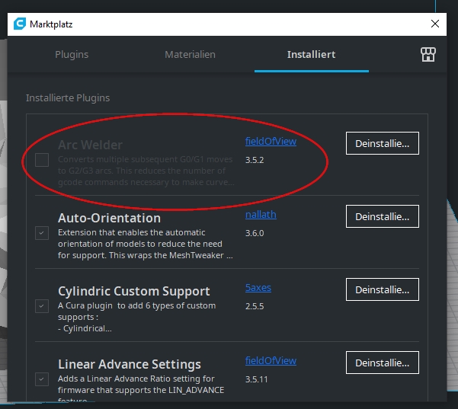458x409 pixels.
Task: Uninstall the Linear Advance Settings plugin
Action: pos(383,363)
